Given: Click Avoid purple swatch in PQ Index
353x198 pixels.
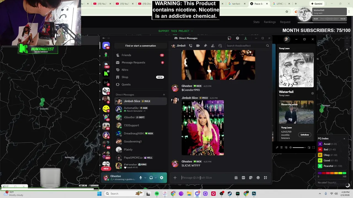Looking at the screenshot, I should tap(320, 144).
